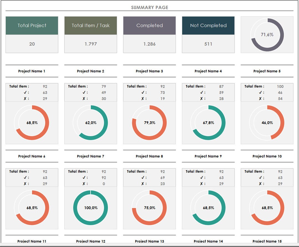Click the checkmark icon in Project Name 1 card

[x=25, y=92]
